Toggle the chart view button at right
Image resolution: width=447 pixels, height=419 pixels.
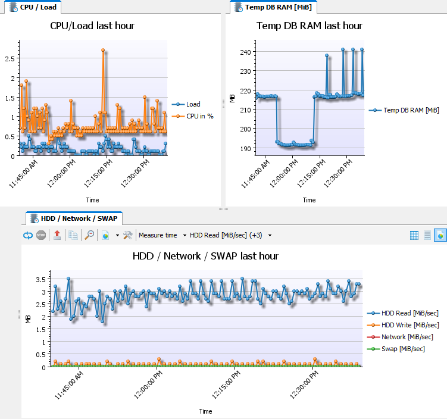pos(440,235)
